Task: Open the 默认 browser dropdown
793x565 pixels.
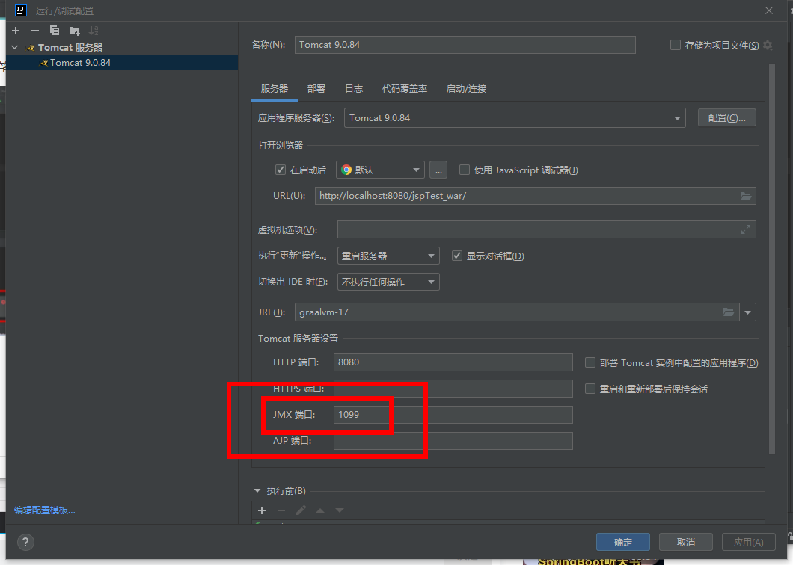Action: pos(380,170)
